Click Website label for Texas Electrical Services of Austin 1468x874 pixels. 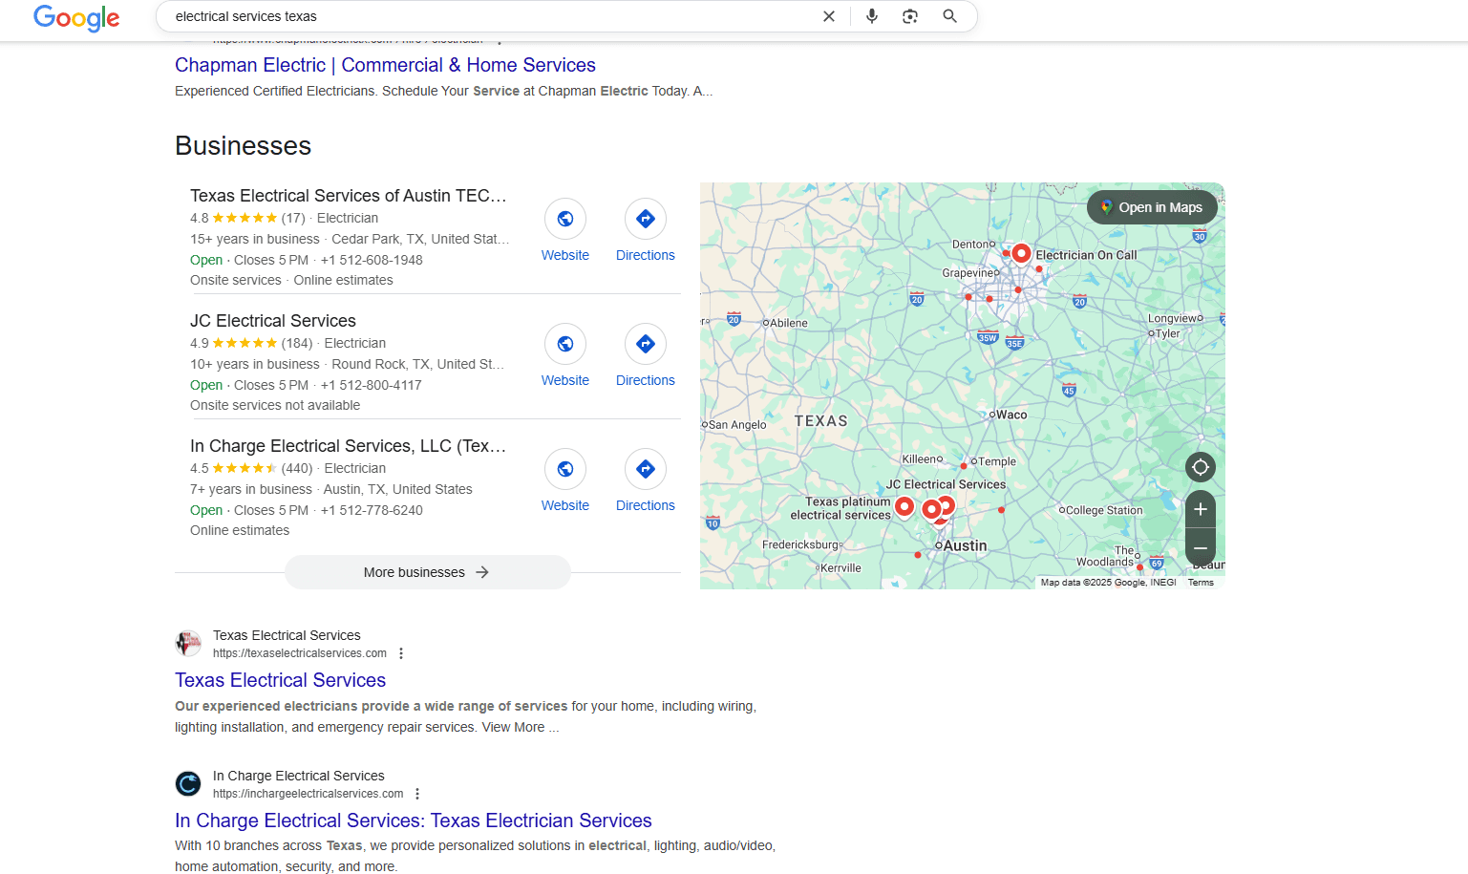click(x=565, y=255)
